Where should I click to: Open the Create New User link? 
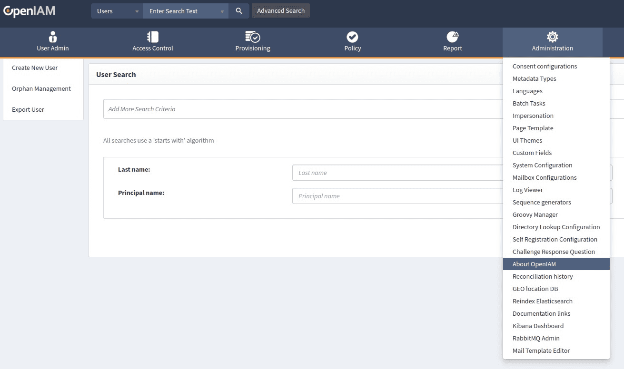click(35, 68)
